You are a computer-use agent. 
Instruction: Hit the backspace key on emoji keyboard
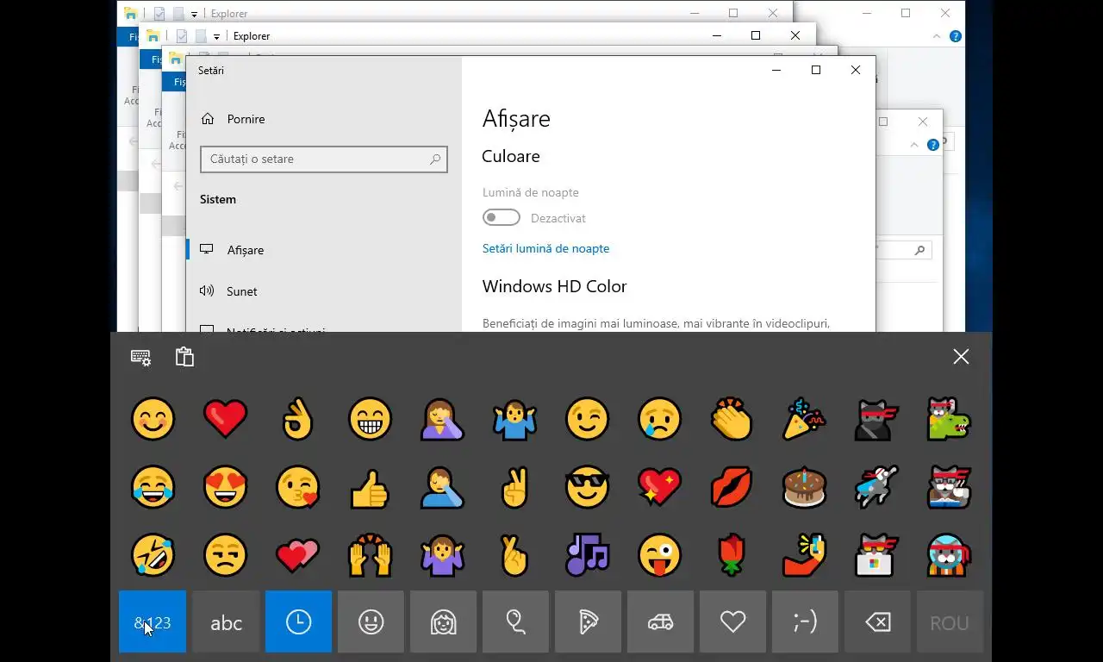(x=877, y=621)
